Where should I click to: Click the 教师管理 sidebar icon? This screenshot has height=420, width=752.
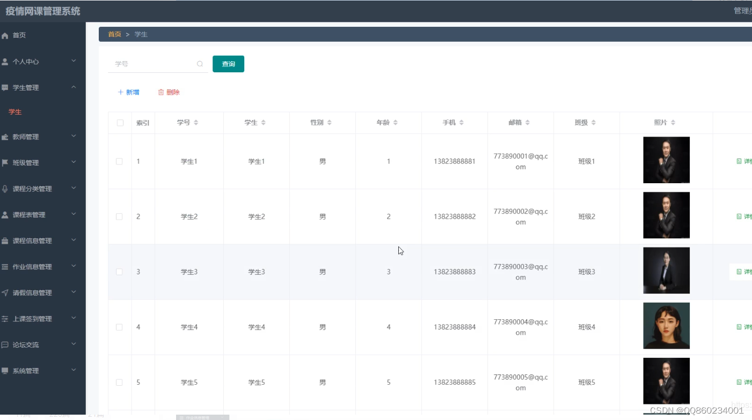pos(5,137)
